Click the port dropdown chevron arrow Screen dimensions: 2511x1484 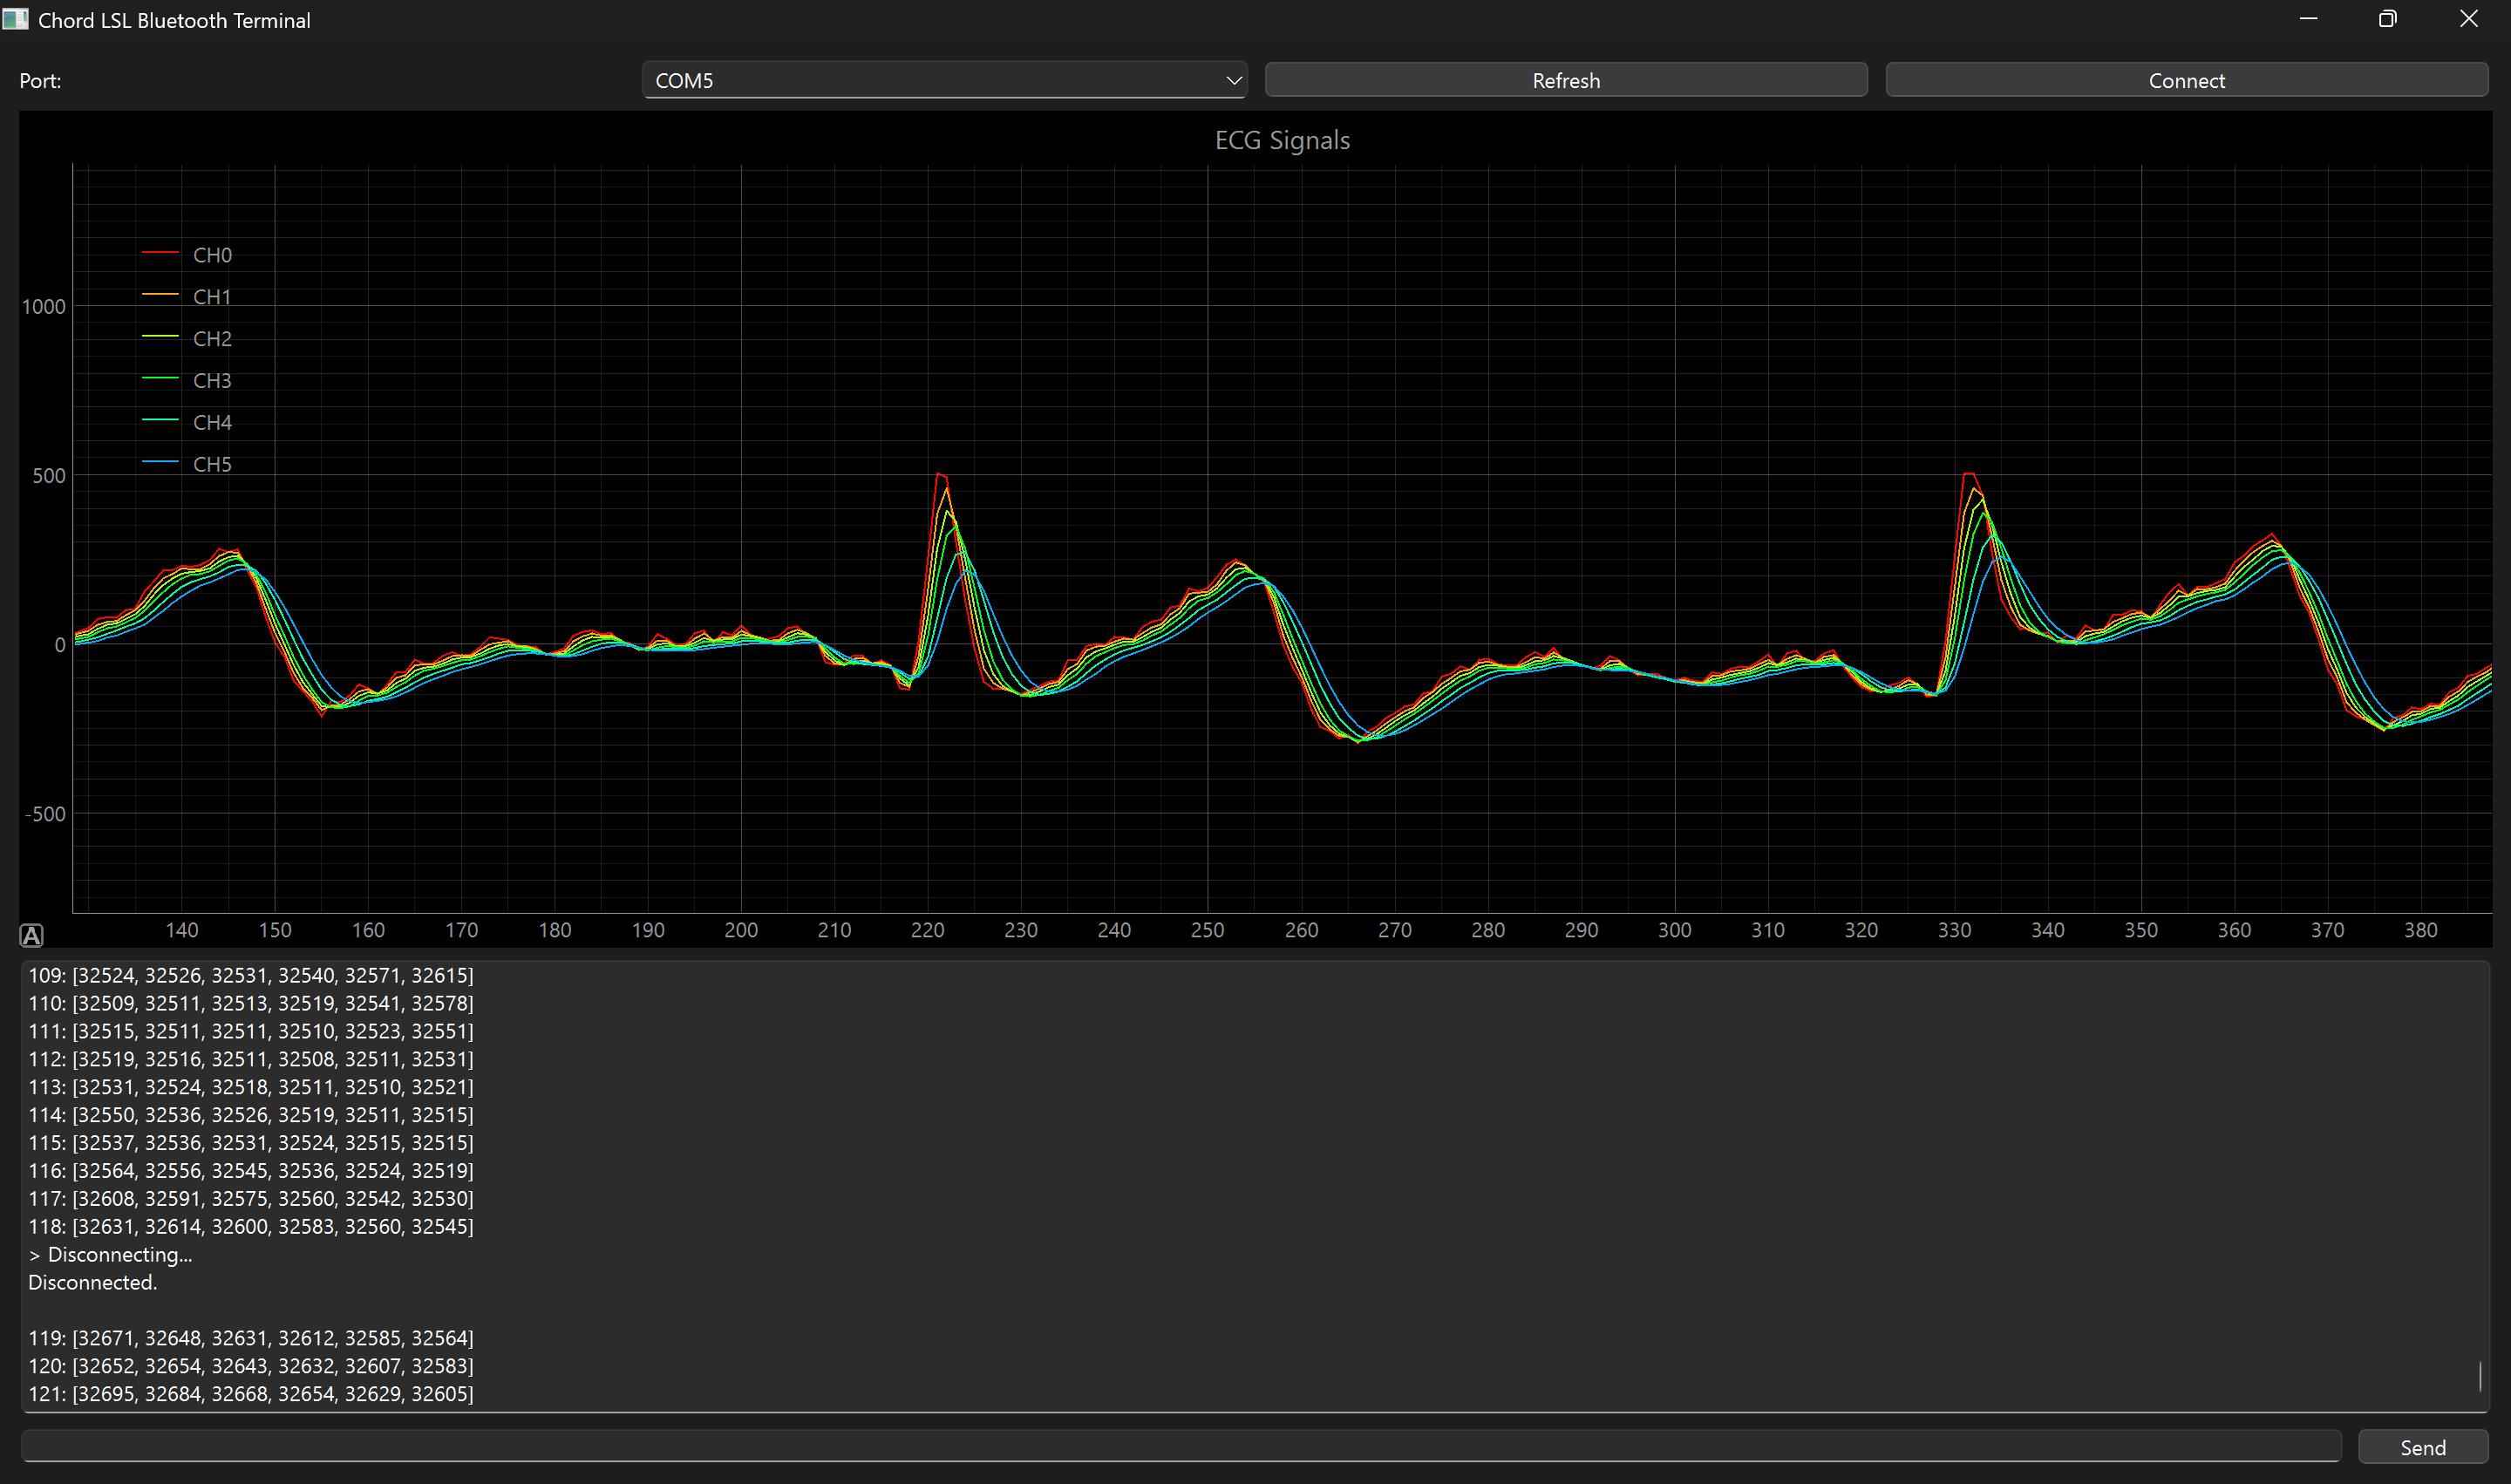click(x=1233, y=80)
